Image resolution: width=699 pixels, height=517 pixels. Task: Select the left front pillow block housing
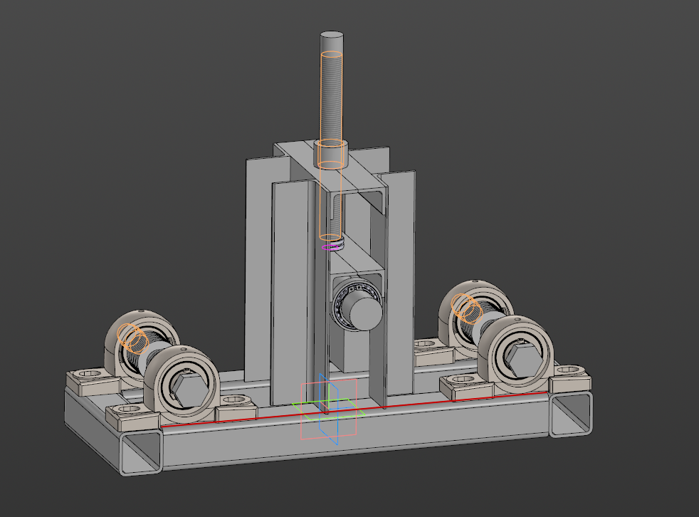pyautogui.click(x=182, y=385)
